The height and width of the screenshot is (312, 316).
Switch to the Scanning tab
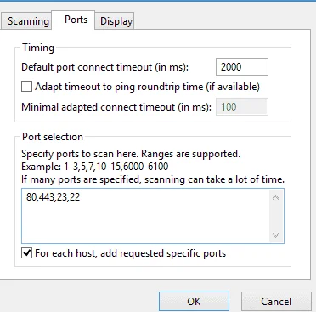click(26, 21)
